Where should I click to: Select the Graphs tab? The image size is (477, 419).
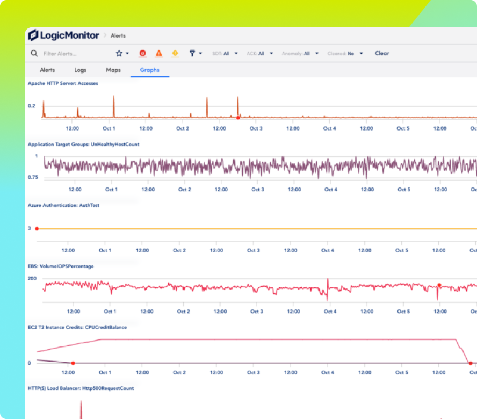pos(150,70)
